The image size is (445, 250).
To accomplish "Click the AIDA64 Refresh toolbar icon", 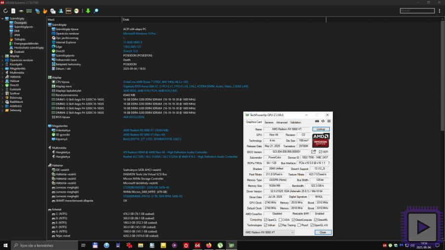I will click(5, 11).
